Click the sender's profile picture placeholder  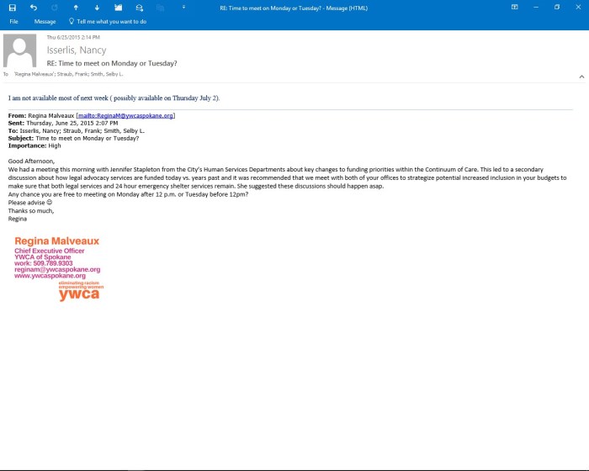(20, 51)
